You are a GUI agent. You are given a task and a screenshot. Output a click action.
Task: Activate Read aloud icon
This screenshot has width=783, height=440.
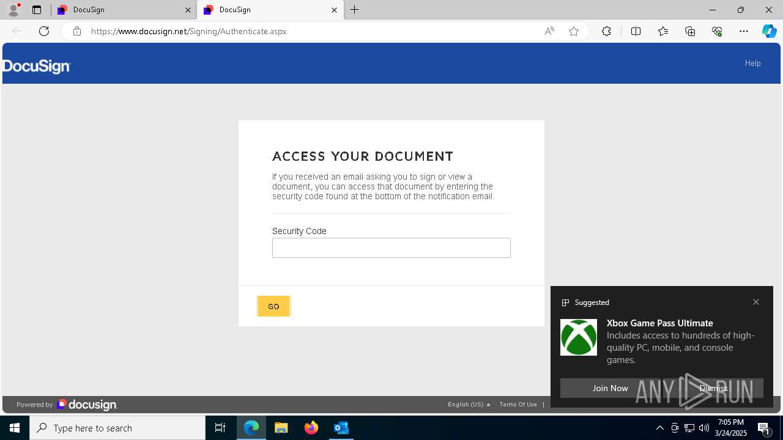tap(549, 31)
